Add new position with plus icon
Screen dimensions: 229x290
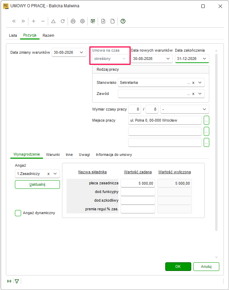point(34,21)
